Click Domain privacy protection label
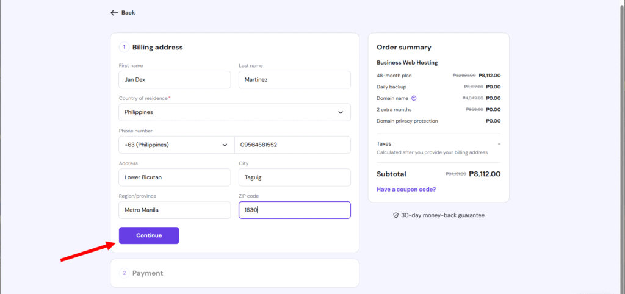Screen dimensions: 625x294 (x=407, y=121)
